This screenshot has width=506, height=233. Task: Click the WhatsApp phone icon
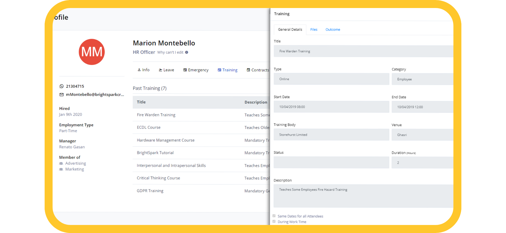click(x=61, y=86)
